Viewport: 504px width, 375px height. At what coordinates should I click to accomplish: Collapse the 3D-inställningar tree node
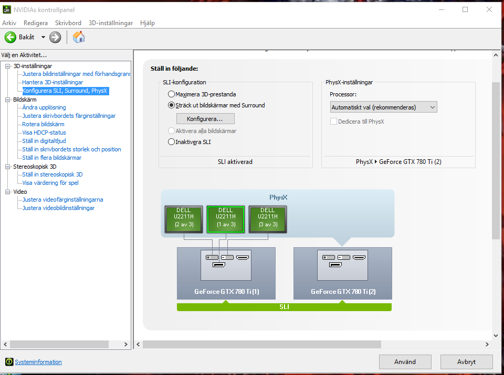click(x=8, y=66)
